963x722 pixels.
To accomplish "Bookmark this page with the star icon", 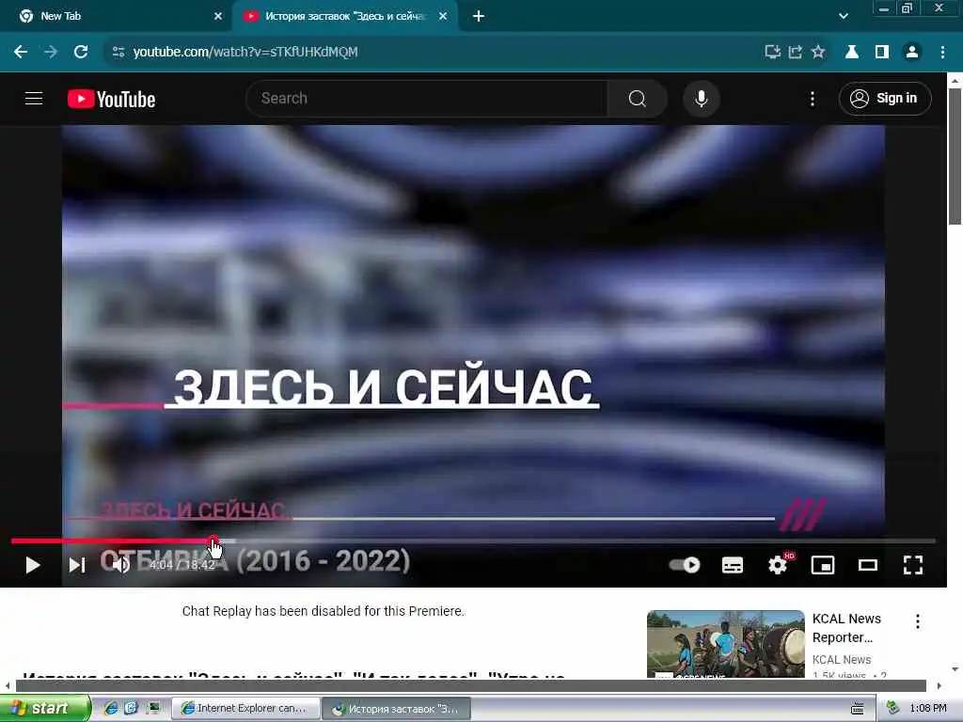I will tap(818, 53).
